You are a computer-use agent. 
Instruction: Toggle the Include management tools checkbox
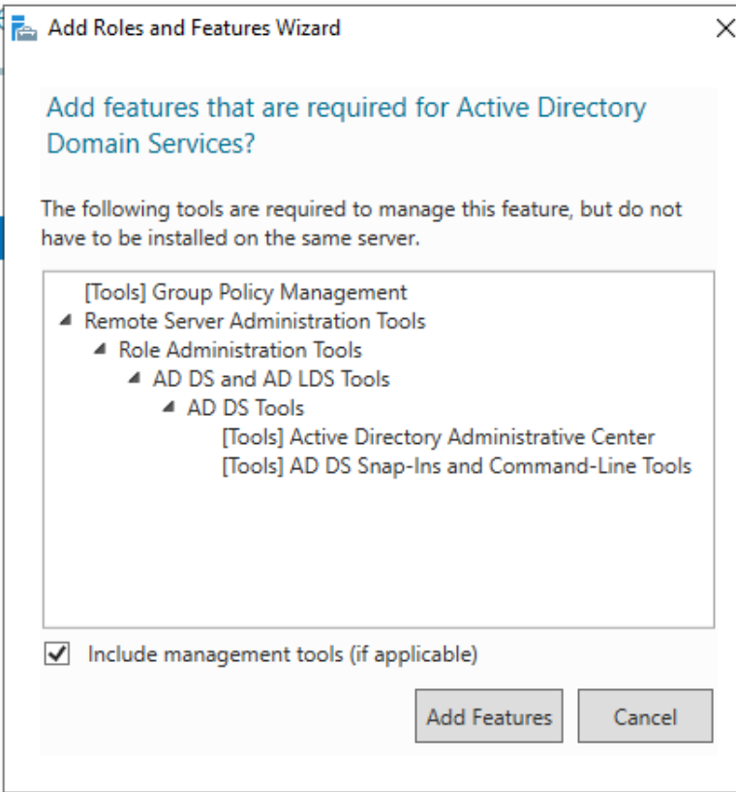58,654
